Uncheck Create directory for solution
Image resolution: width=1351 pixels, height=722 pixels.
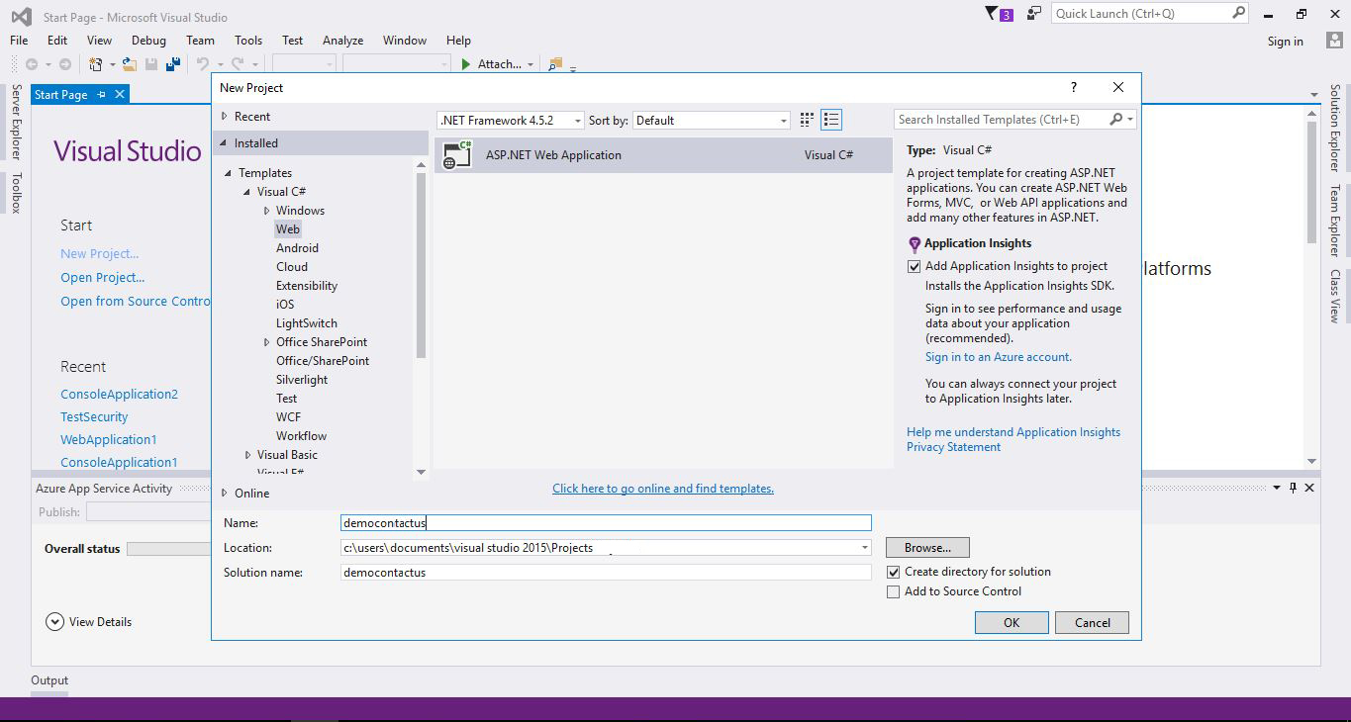coord(894,572)
